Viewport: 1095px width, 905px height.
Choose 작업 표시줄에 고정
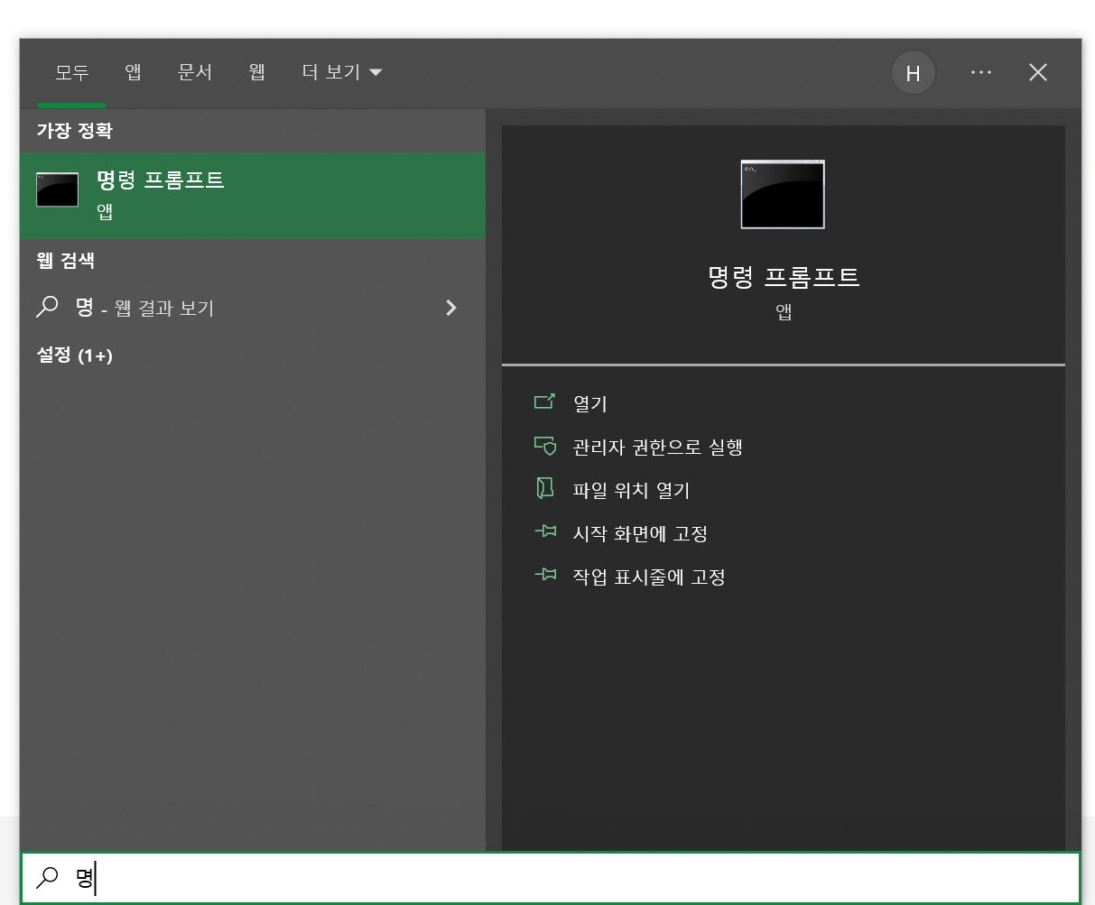[x=649, y=577]
